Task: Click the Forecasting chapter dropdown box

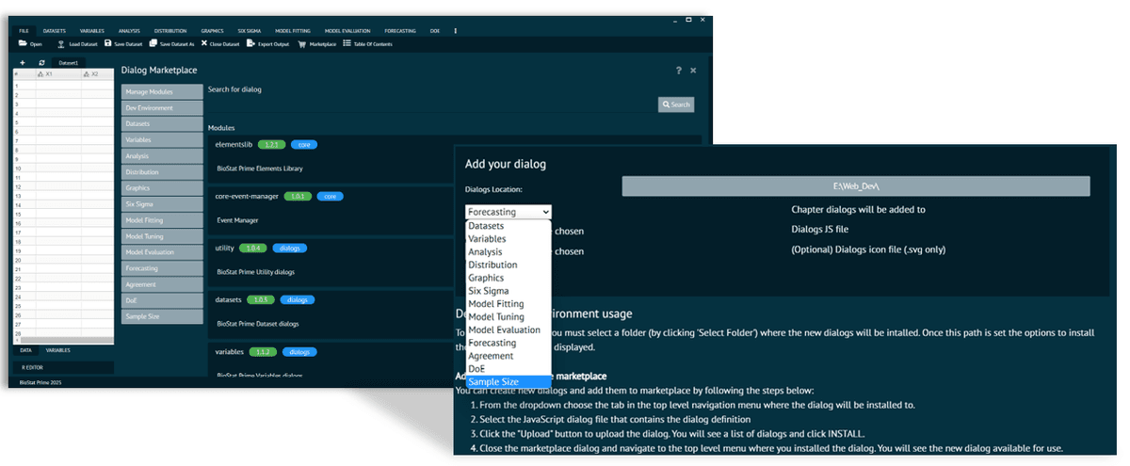Action: [508, 212]
